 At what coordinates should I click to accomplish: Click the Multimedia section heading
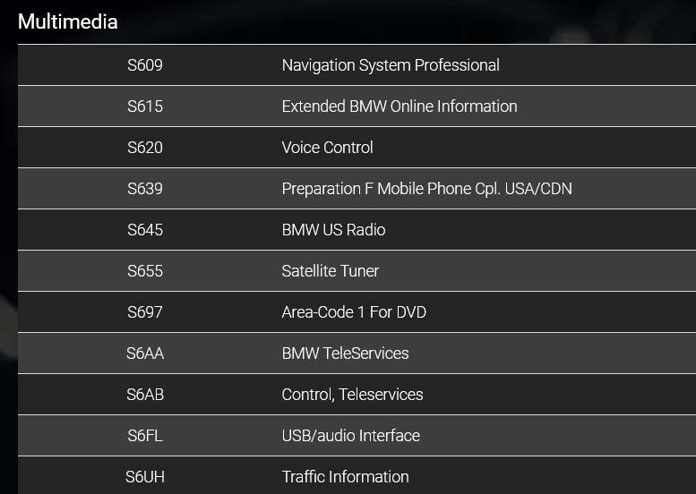[x=68, y=21]
